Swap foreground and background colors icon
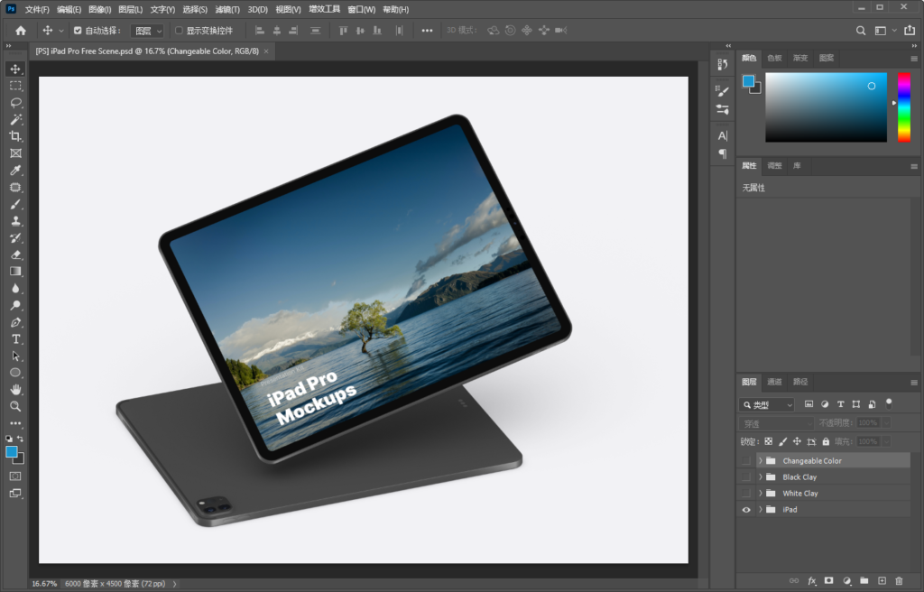The width and height of the screenshot is (924, 592). click(x=21, y=439)
